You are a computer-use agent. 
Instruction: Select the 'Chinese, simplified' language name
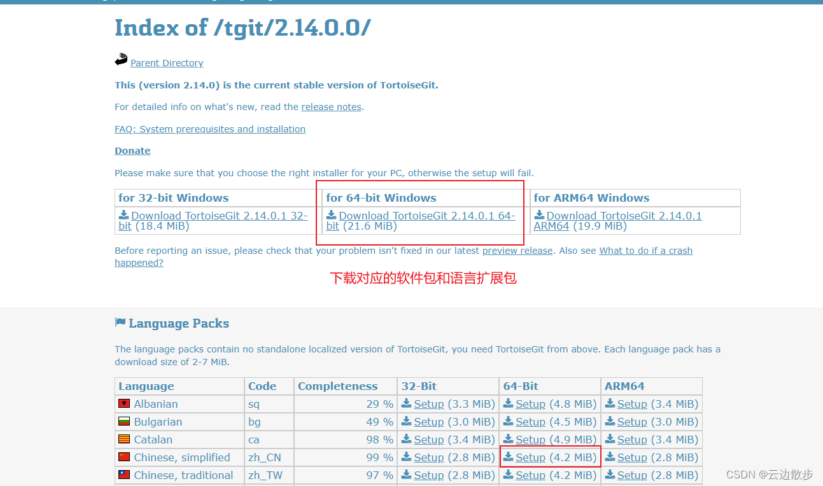182,457
